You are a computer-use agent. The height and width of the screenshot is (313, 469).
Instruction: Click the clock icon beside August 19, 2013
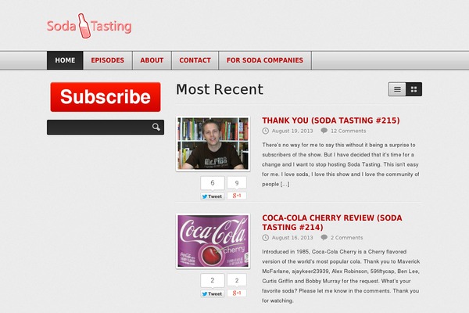click(265, 131)
